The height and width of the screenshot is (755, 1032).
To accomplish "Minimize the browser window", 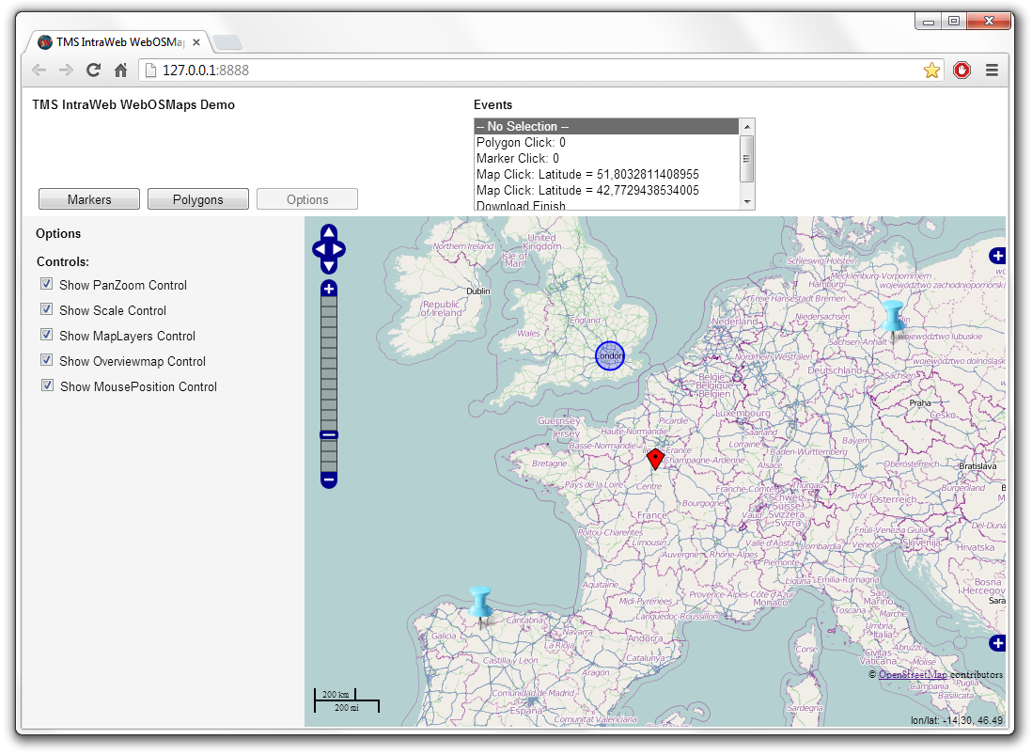I will point(928,22).
